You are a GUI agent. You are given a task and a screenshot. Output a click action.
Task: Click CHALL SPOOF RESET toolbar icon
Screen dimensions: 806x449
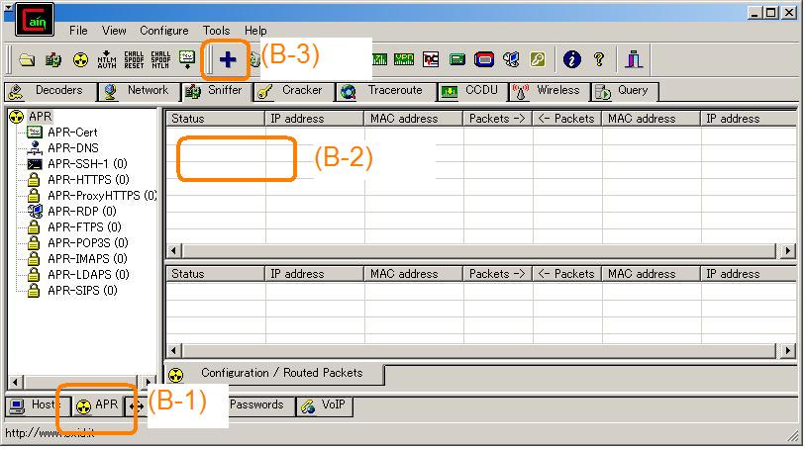click(134, 60)
